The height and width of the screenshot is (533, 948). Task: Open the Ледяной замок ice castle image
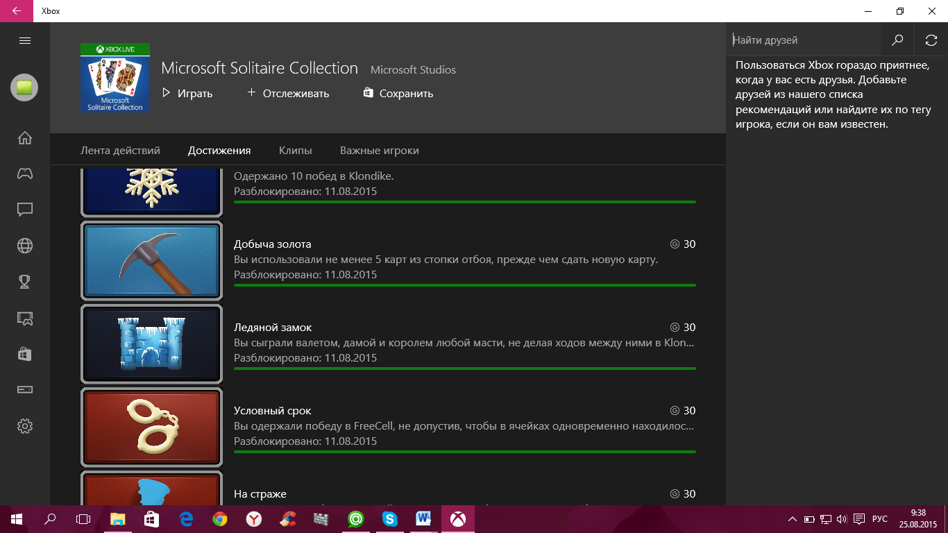(152, 344)
